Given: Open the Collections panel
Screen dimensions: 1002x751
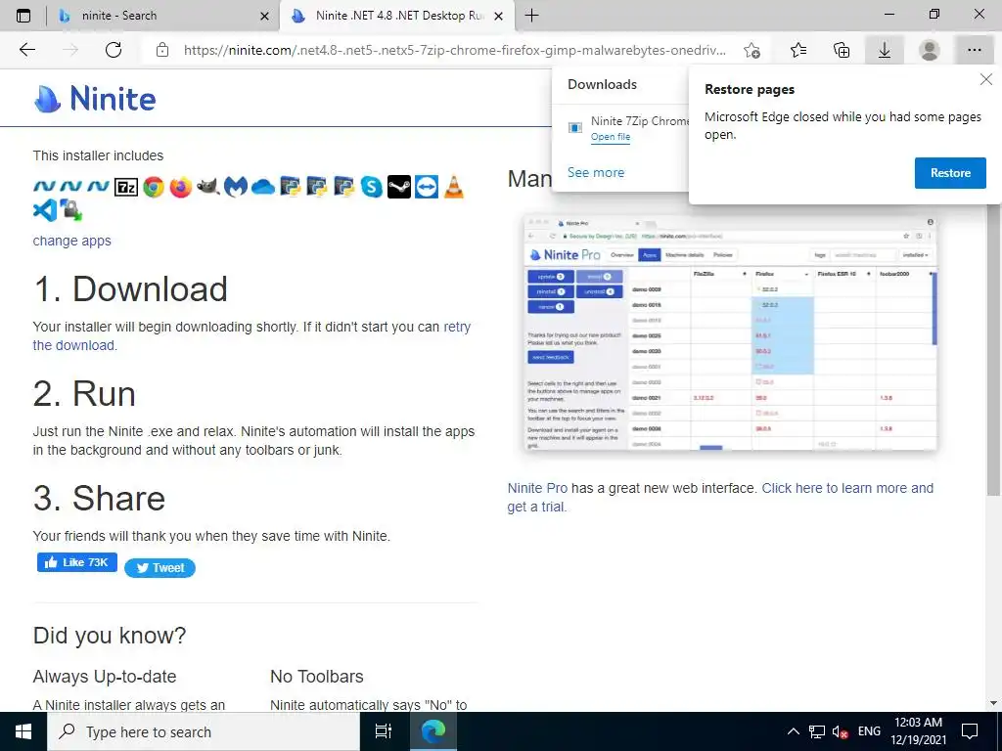Looking at the screenshot, I should [842, 50].
